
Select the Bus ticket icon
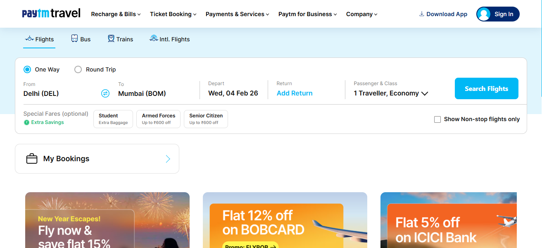point(74,38)
